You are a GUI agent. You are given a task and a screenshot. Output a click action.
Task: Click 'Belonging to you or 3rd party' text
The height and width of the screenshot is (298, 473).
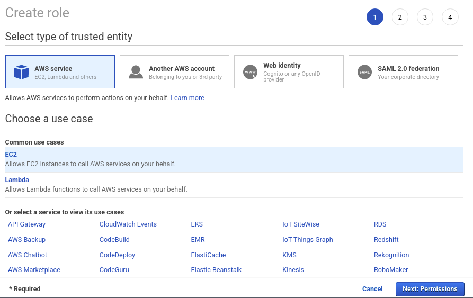tap(185, 77)
